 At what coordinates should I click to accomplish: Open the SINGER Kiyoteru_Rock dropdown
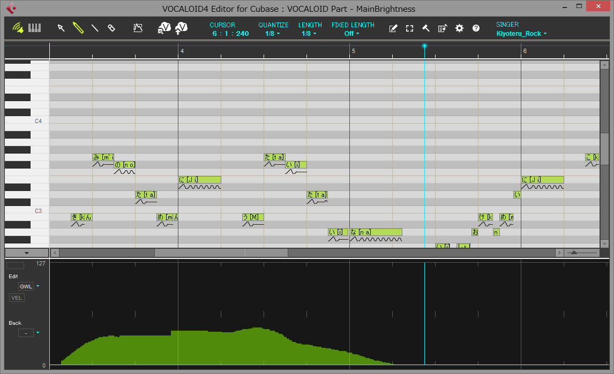point(522,34)
